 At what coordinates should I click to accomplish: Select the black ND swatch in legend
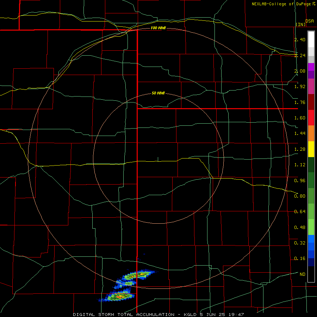(311, 274)
